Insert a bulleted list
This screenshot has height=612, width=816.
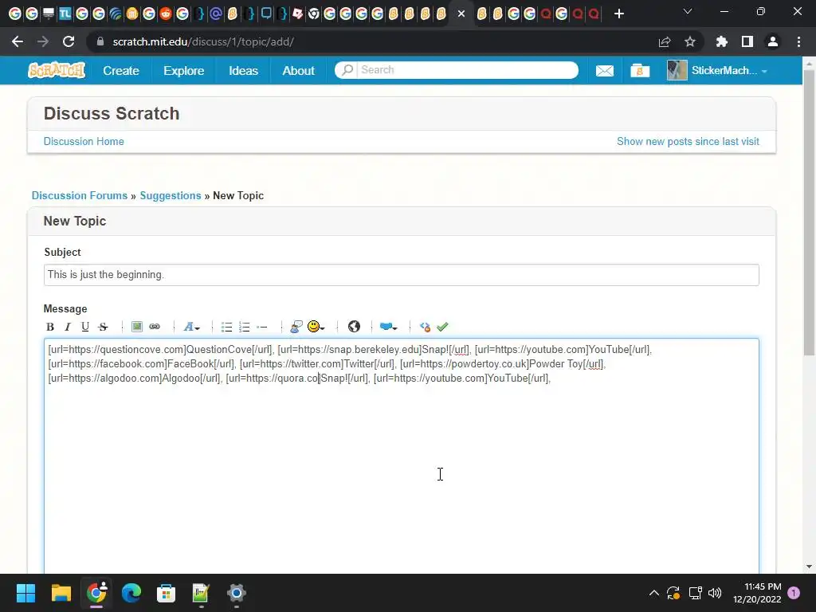click(226, 327)
